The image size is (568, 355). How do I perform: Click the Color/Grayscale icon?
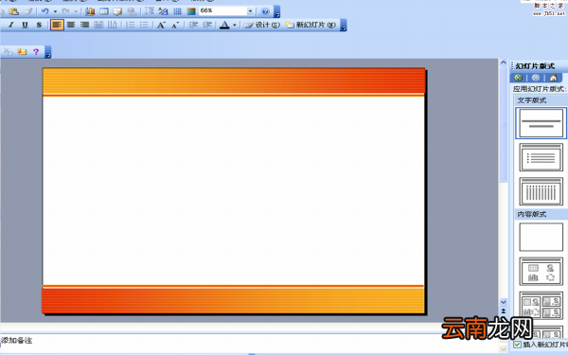point(191,11)
